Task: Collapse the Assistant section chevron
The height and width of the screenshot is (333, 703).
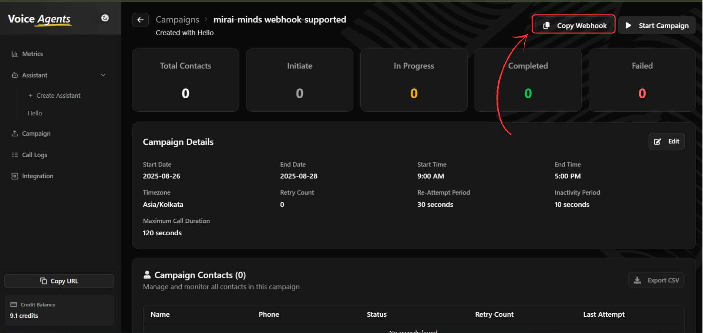Action: [x=103, y=75]
